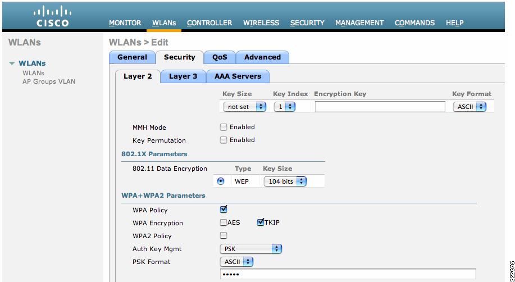Open the WLANs sidebar sub-link

click(x=33, y=73)
